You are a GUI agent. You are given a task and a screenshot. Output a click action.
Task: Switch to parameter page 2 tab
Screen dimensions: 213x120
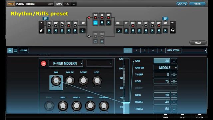pyautogui.click(x=136, y=50)
